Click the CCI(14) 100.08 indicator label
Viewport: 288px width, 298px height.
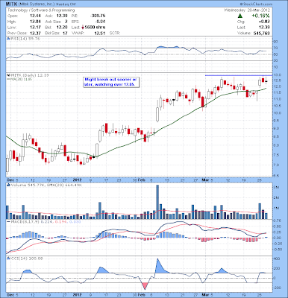click(26, 259)
